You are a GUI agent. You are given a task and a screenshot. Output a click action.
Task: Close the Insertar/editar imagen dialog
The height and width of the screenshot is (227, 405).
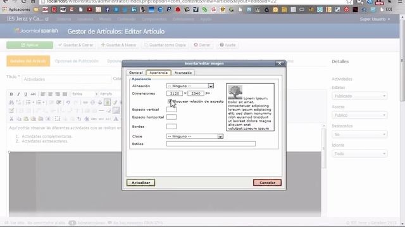(x=280, y=63)
